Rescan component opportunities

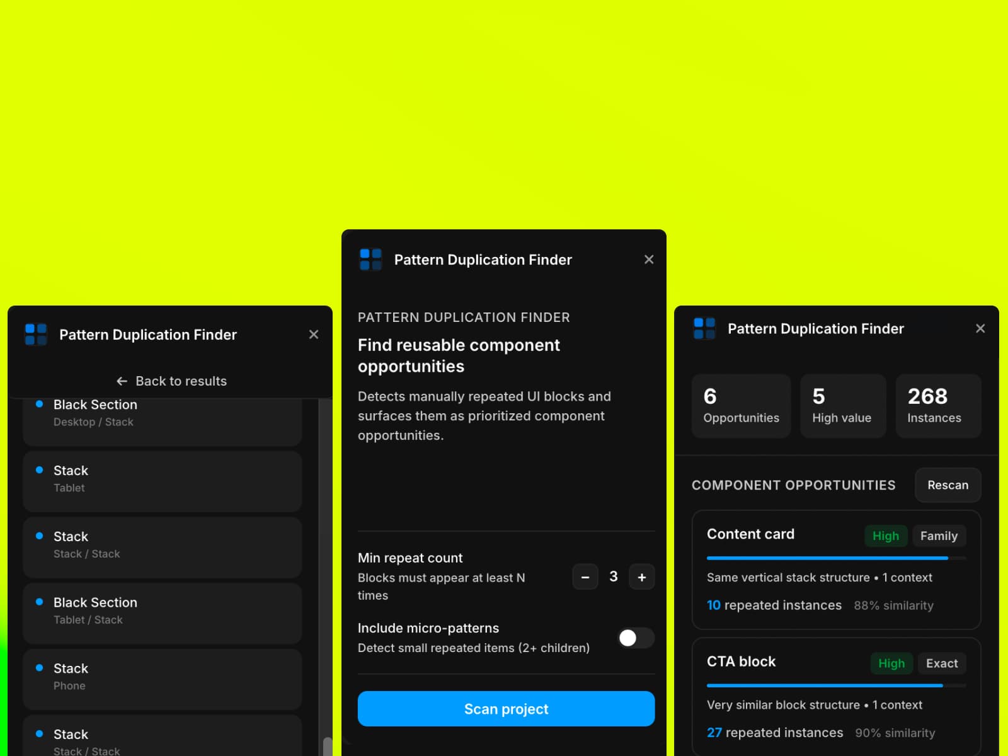[948, 485]
